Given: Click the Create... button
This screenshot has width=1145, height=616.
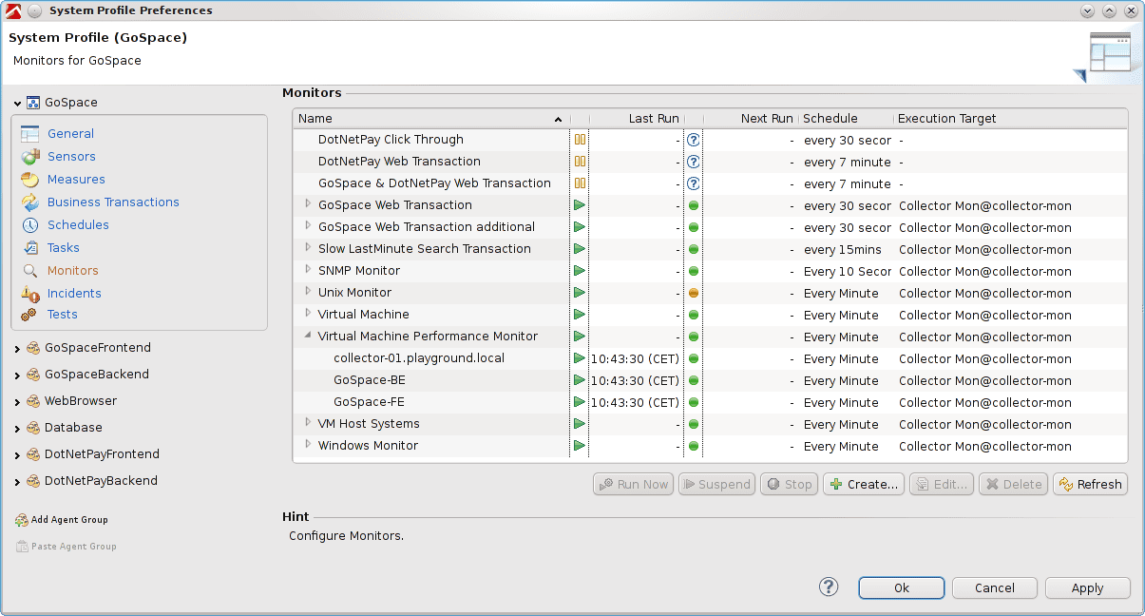Looking at the screenshot, I should click(864, 484).
